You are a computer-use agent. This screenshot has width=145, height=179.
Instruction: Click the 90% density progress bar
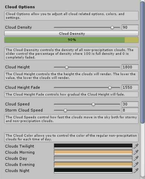coord(72,40)
